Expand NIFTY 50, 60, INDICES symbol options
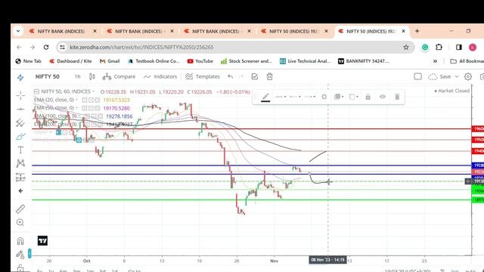The height and width of the screenshot is (272, 484). (x=94, y=91)
